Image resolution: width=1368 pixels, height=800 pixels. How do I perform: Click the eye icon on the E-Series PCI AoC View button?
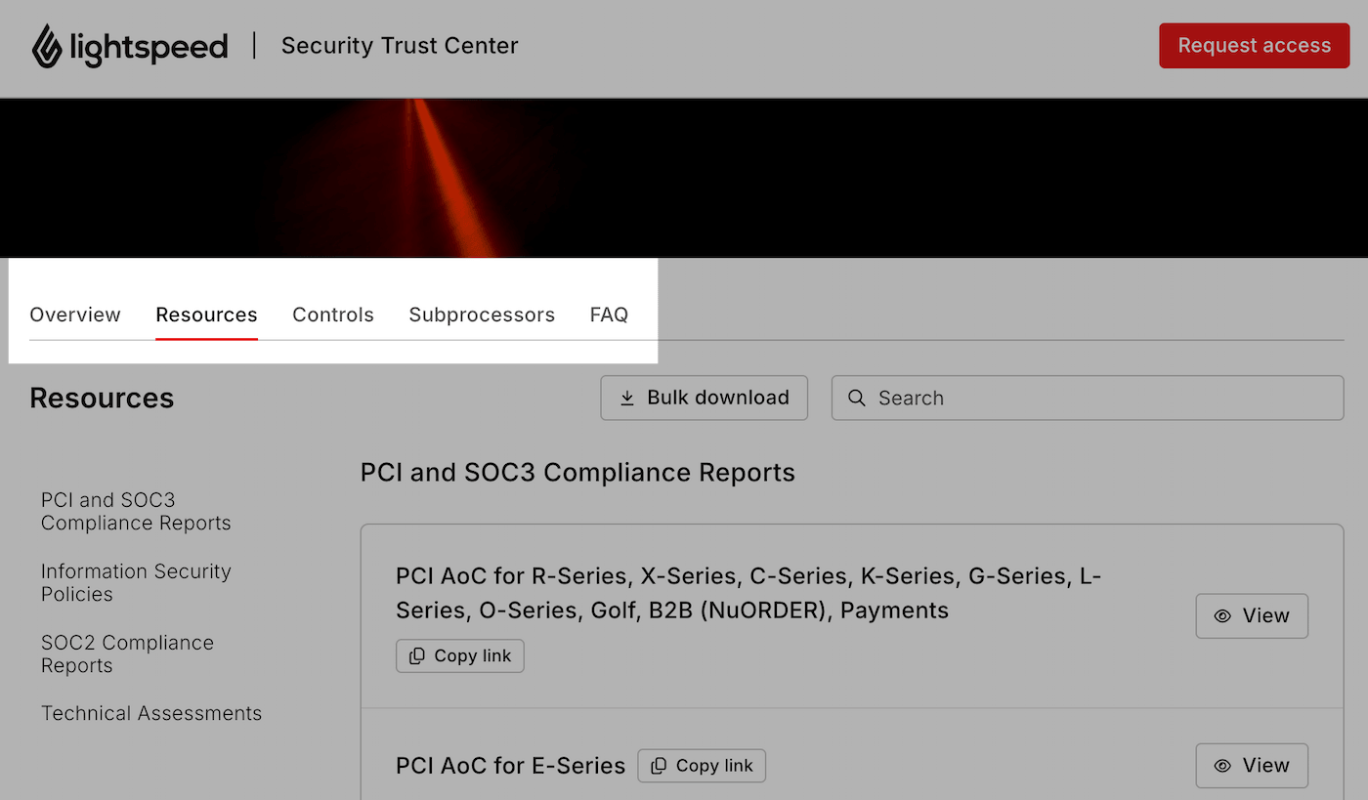pyautogui.click(x=1222, y=766)
